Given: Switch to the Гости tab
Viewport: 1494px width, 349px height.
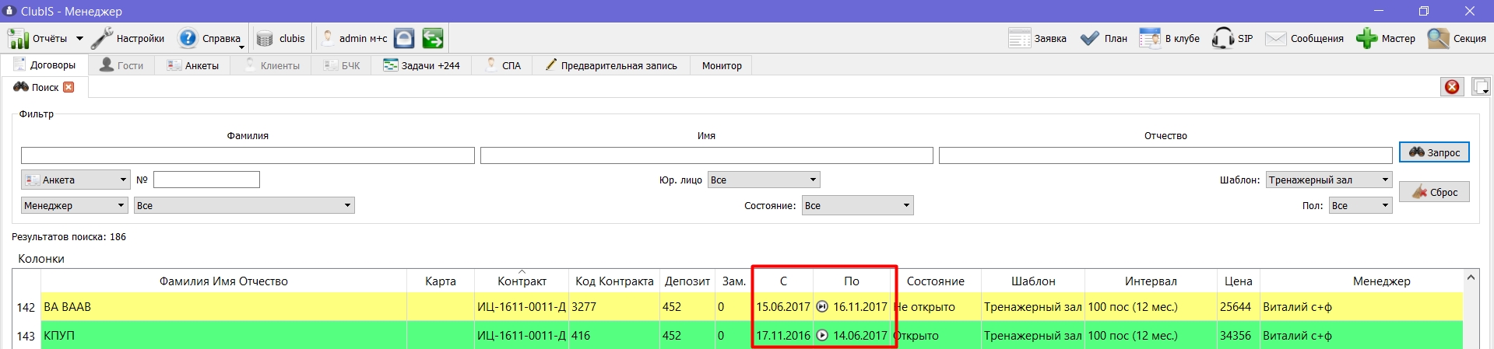Looking at the screenshot, I should point(121,65).
